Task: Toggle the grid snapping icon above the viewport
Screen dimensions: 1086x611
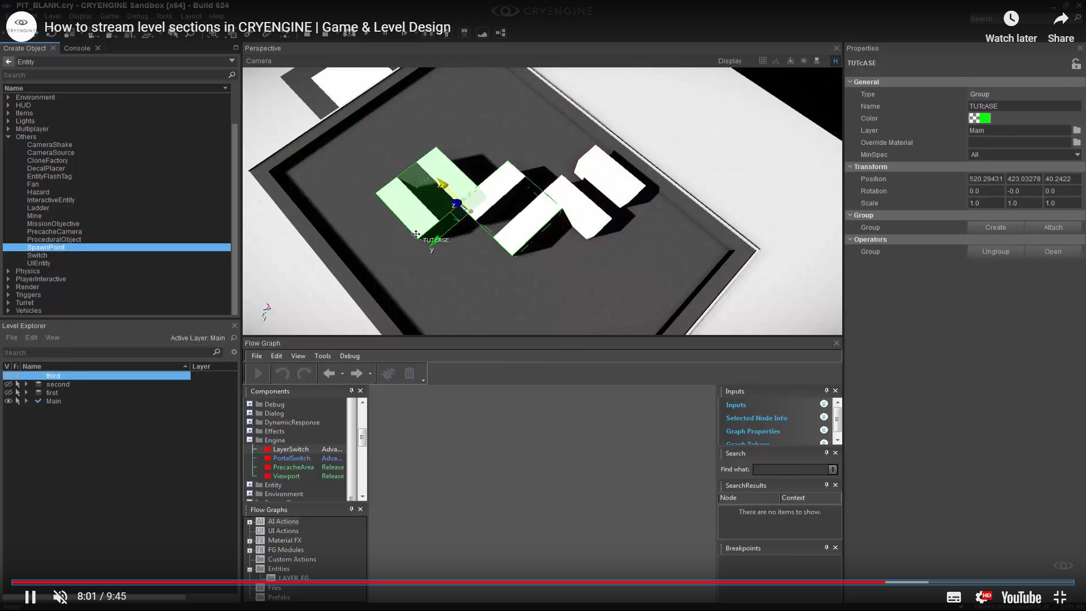Action: tap(762, 61)
